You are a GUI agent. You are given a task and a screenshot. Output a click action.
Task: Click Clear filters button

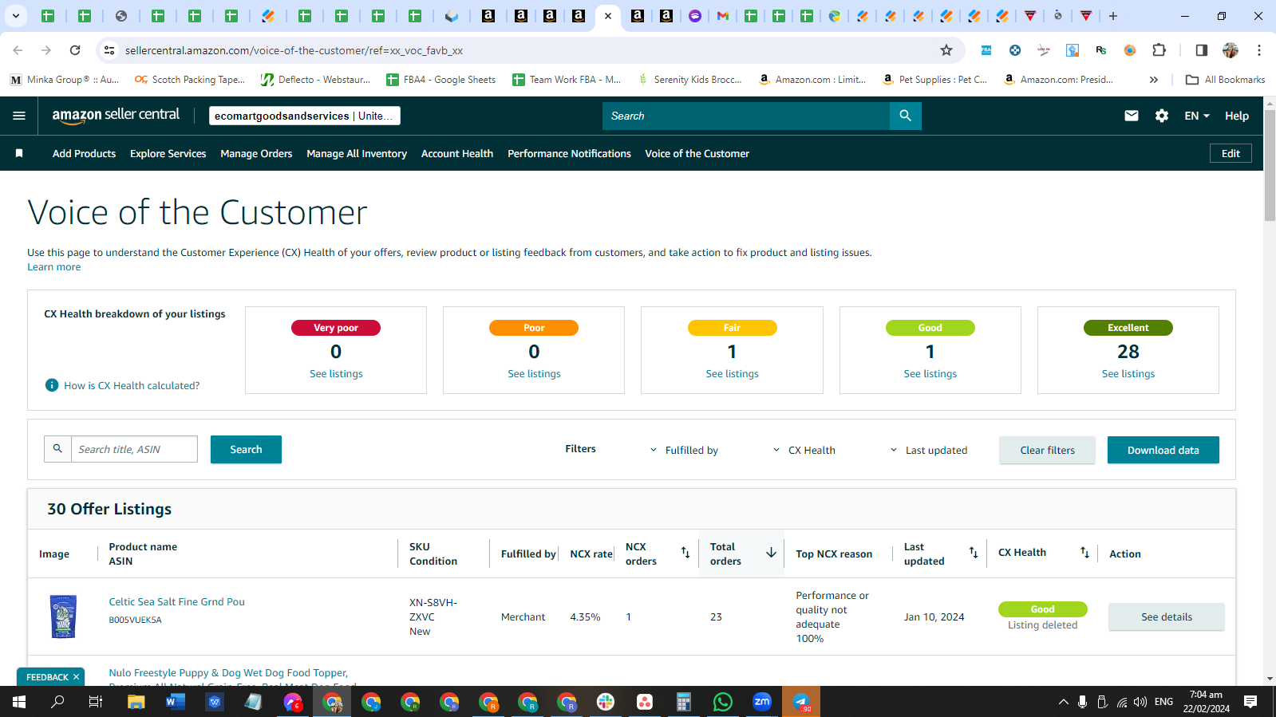[x=1047, y=450]
